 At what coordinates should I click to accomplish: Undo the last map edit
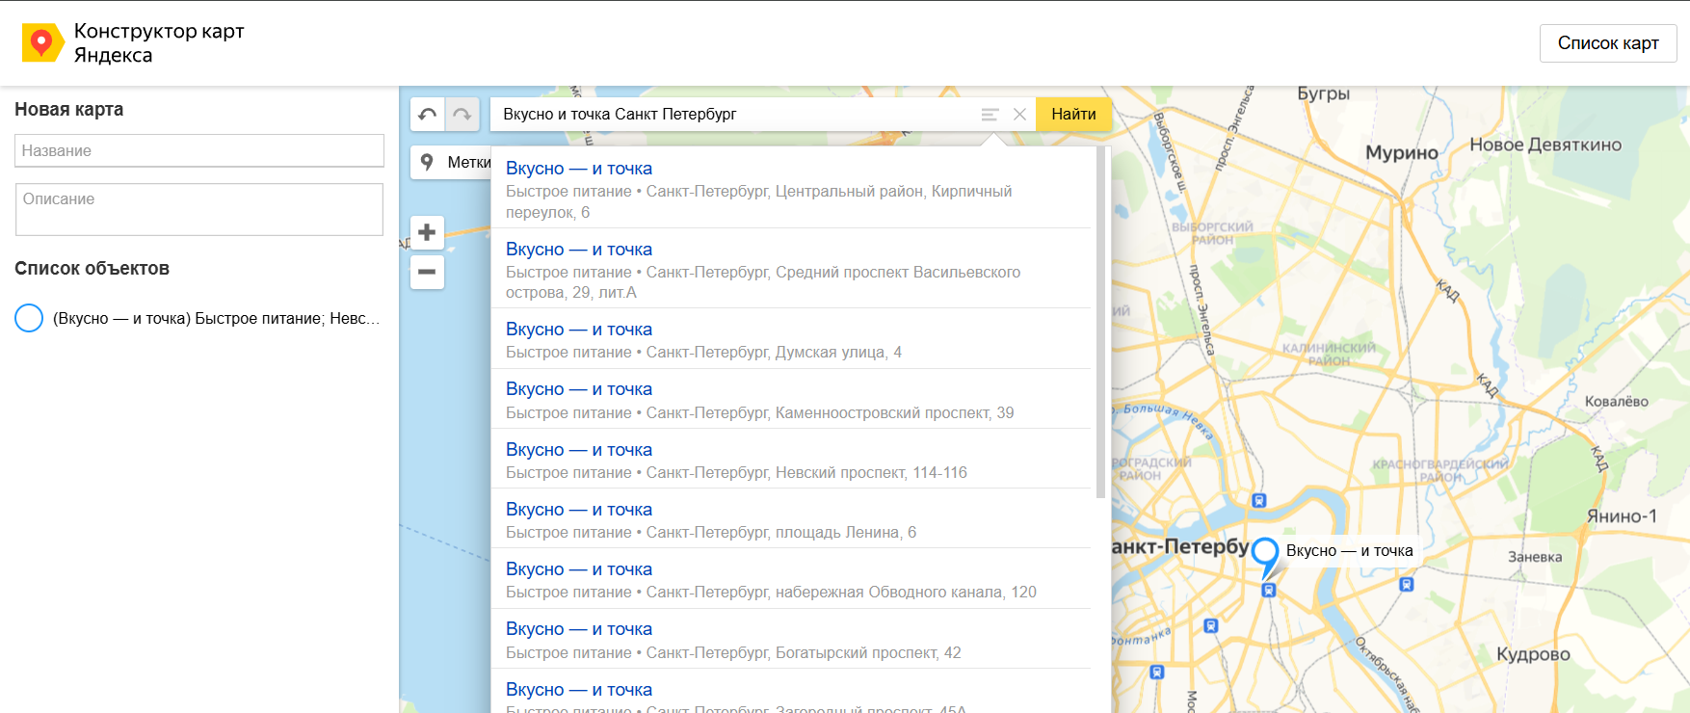[x=428, y=114]
